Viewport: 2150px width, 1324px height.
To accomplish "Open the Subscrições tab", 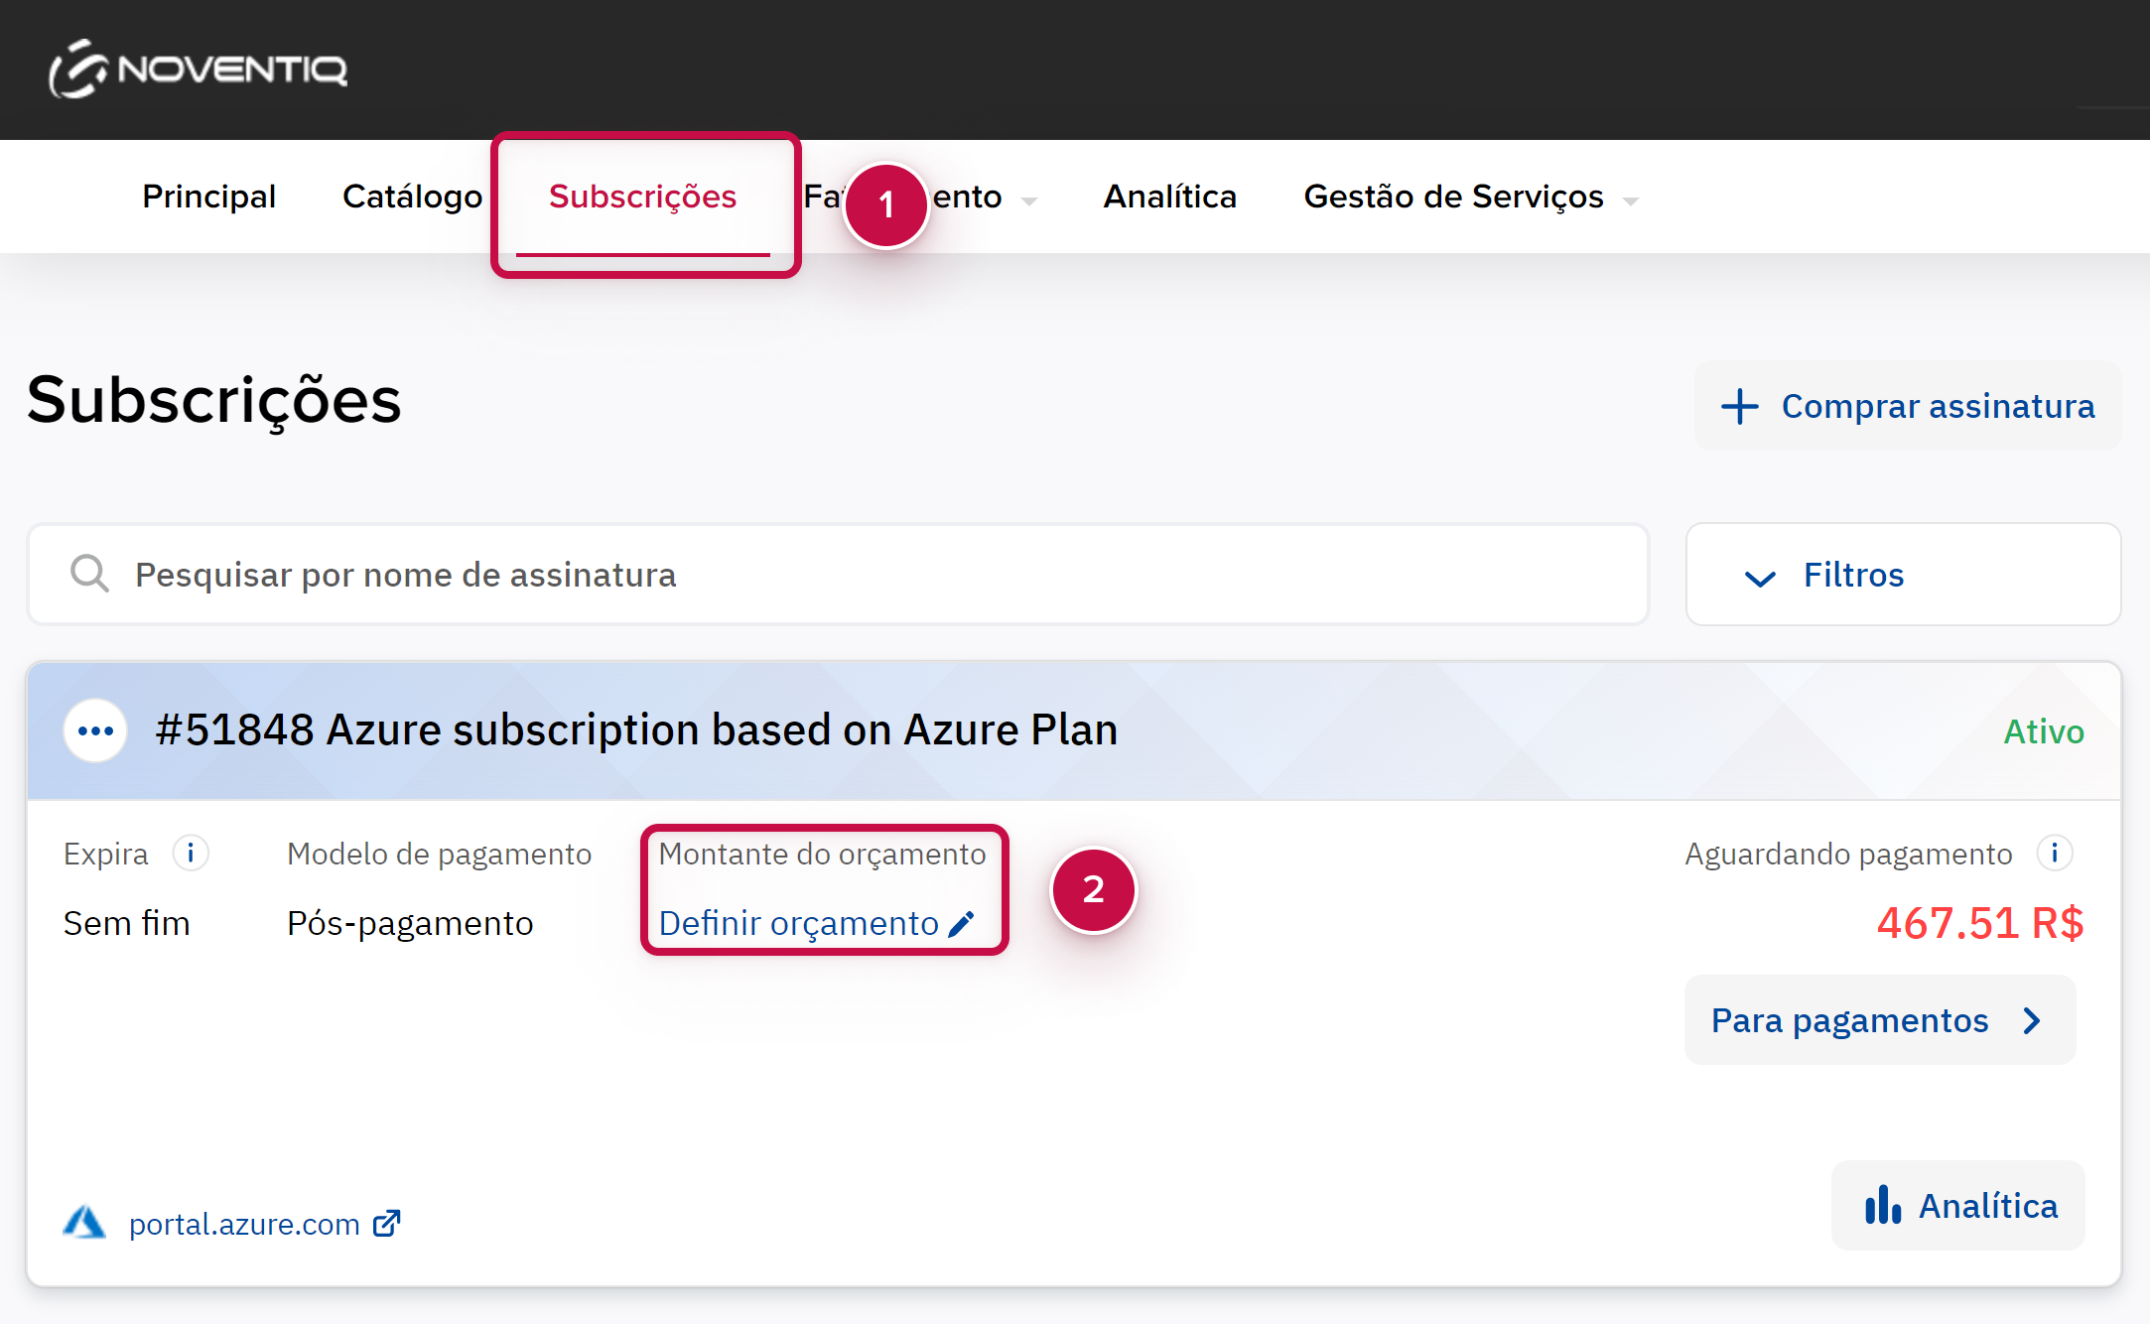I will pos(642,197).
